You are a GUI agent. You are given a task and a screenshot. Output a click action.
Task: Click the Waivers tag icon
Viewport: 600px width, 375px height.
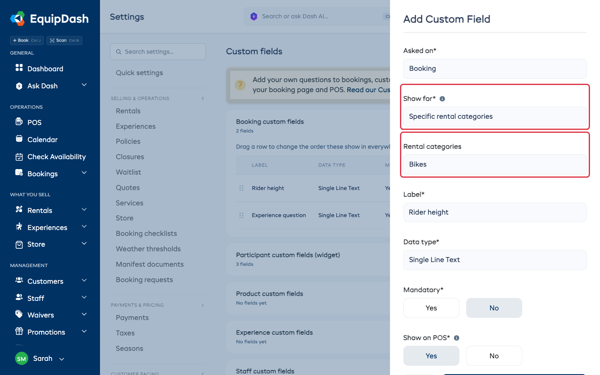tap(19, 314)
